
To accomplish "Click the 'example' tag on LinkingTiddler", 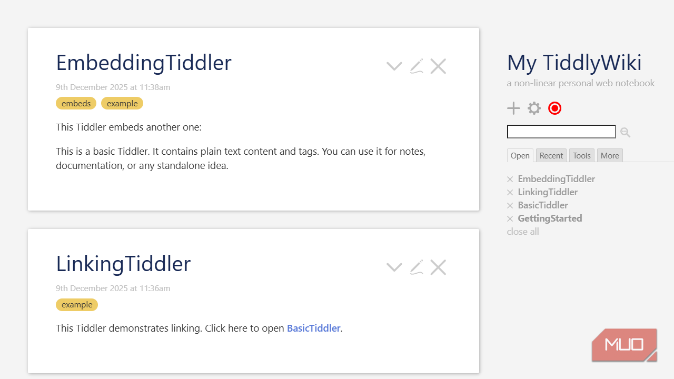I will 77,305.
